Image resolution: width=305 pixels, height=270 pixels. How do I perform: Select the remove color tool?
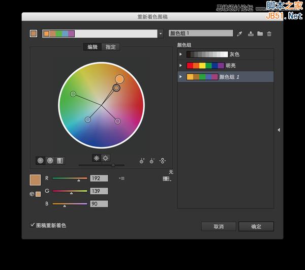pyautogui.click(x=152, y=161)
